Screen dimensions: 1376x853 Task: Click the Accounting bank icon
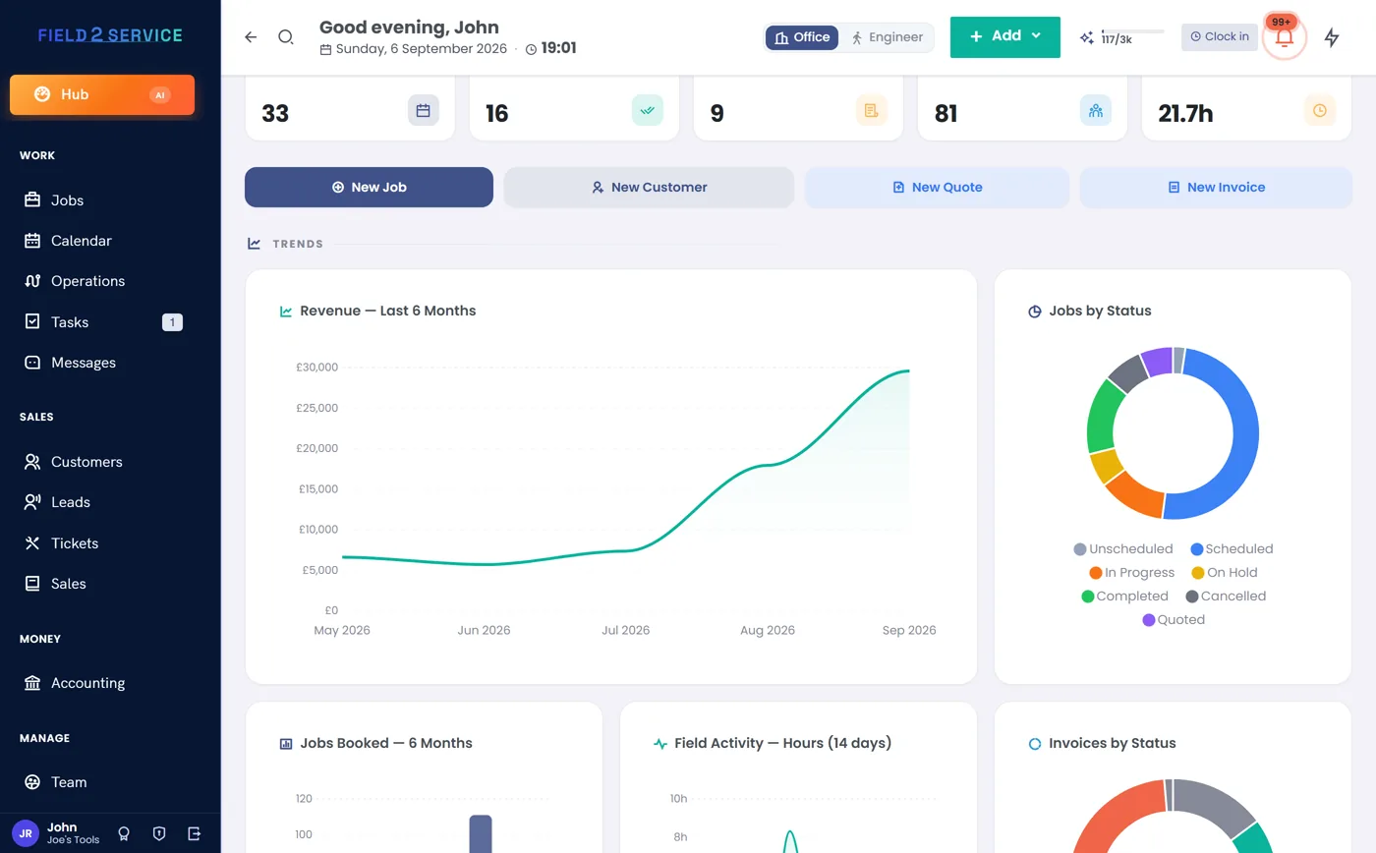coord(32,683)
